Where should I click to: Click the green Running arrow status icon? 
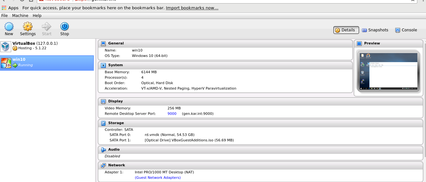click(x=15, y=65)
